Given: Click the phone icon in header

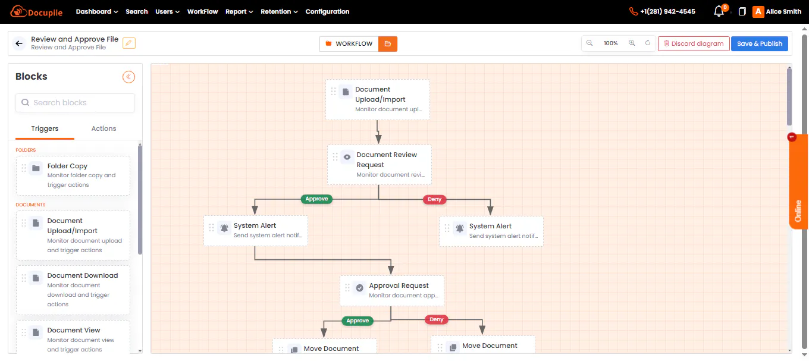Looking at the screenshot, I should click(x=634, y=11).
